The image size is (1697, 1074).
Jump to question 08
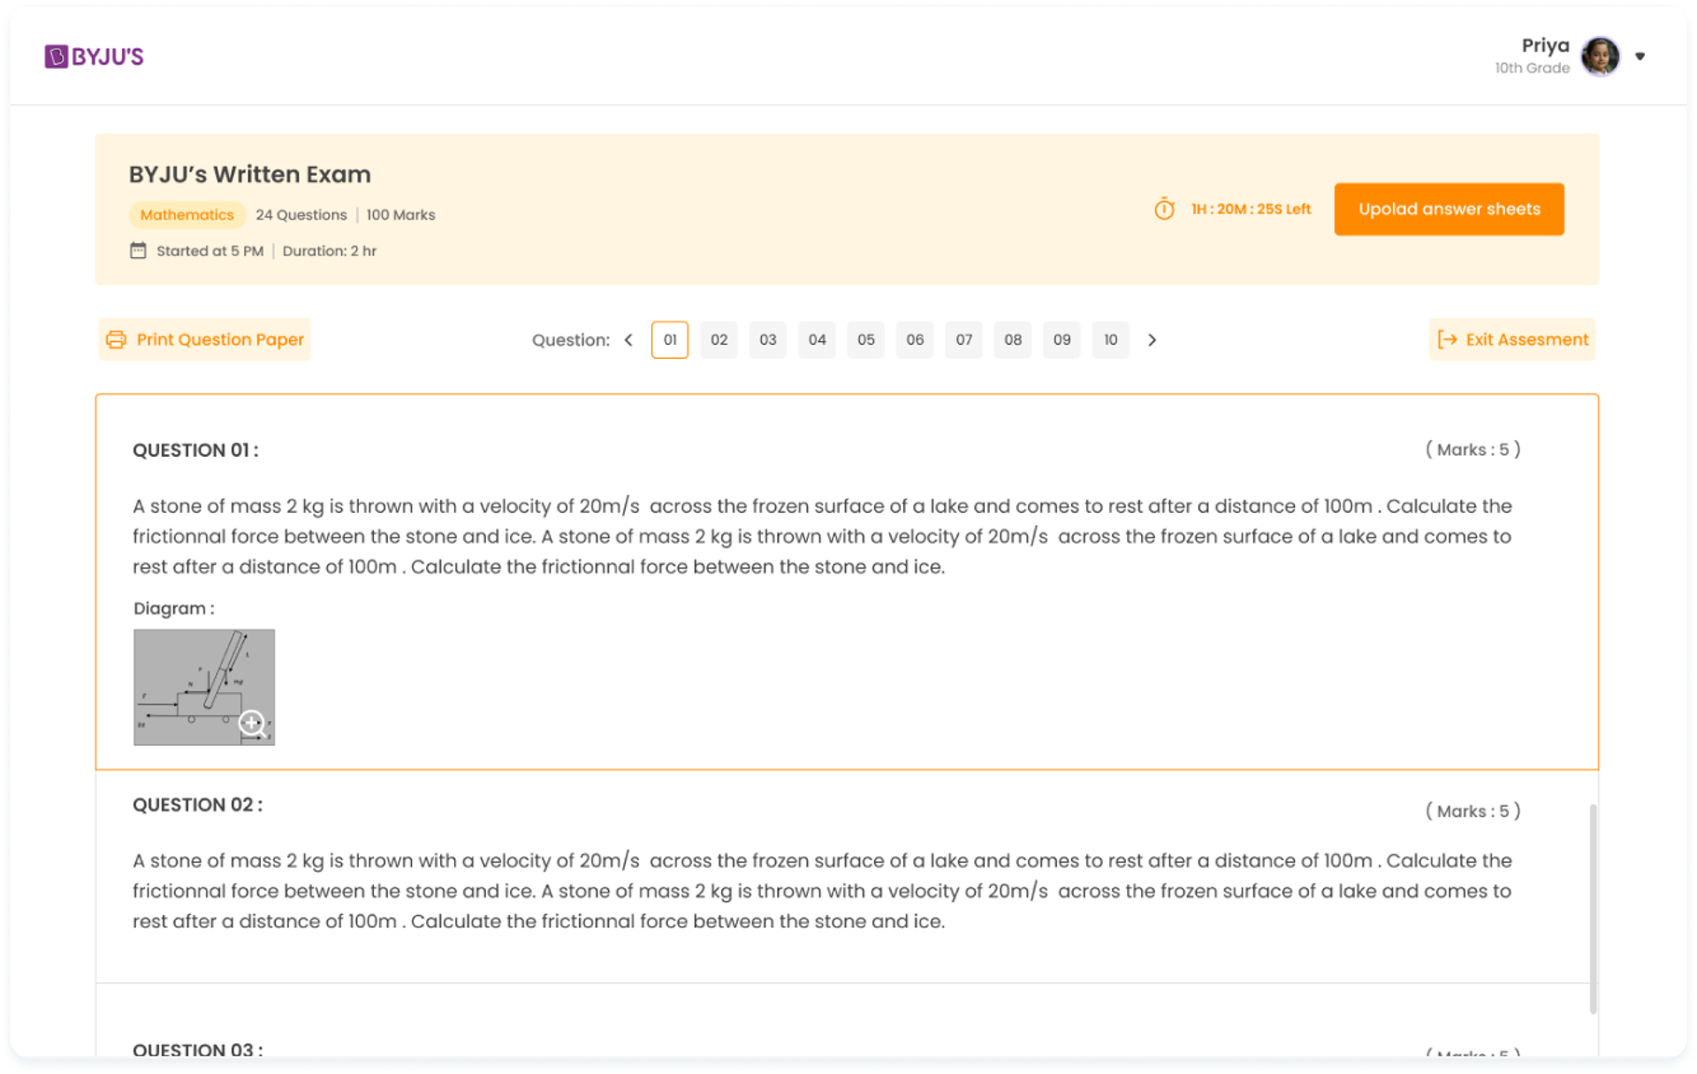pos(1013,340)
